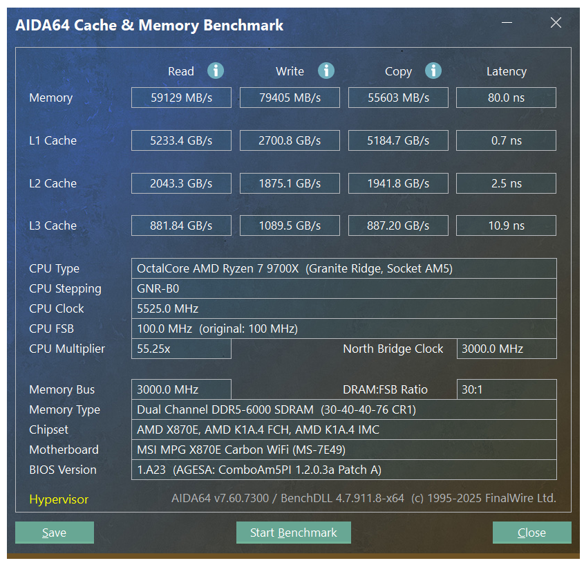Viewport: 584px width, 563px height.
Task: Click the North Bridge Clock label
Action: (393, 349)
